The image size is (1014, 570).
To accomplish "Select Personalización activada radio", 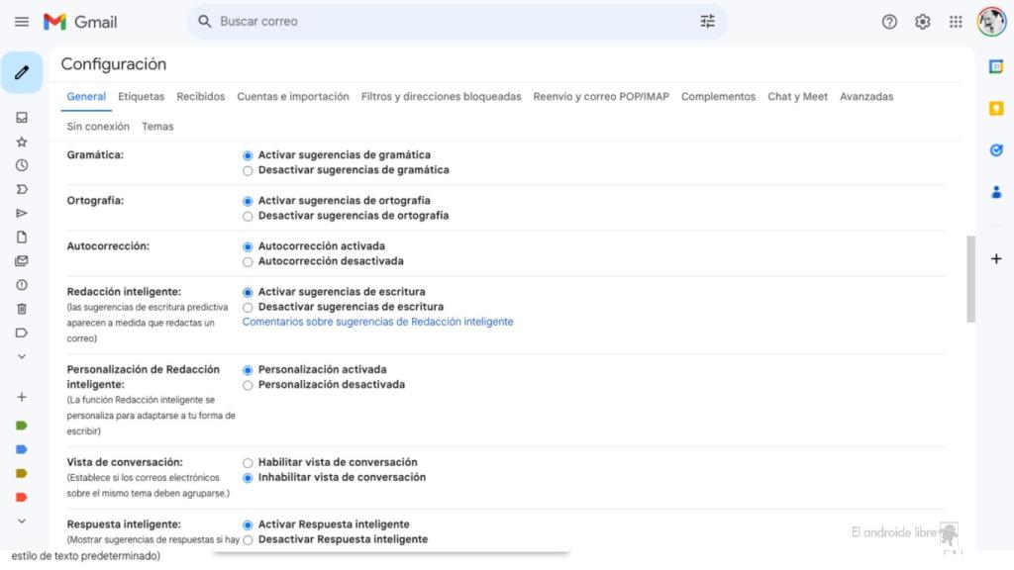I will pos(248,370).
